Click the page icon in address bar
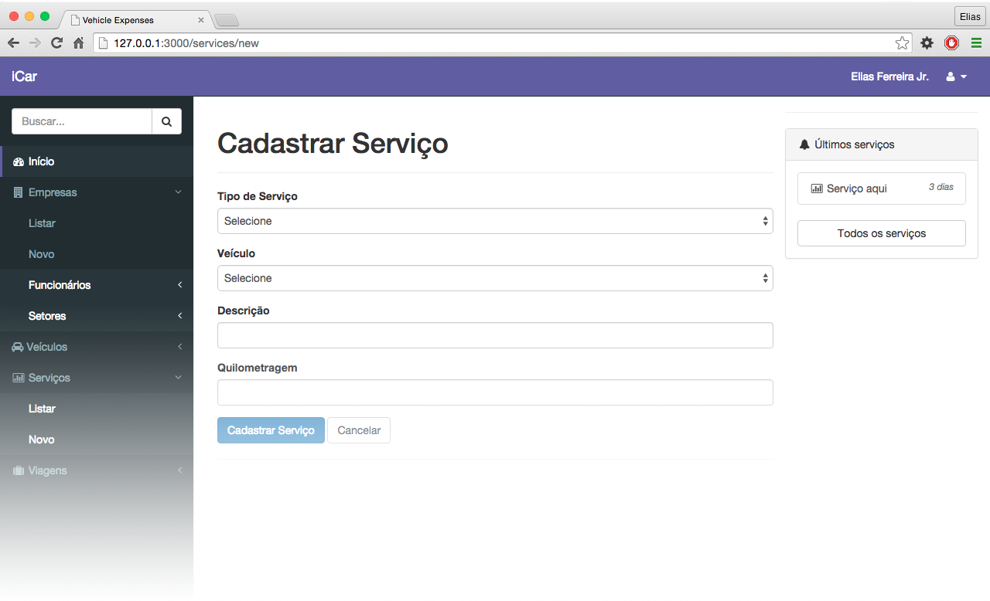This screenshot has width=990, height=601. (103, 43)
